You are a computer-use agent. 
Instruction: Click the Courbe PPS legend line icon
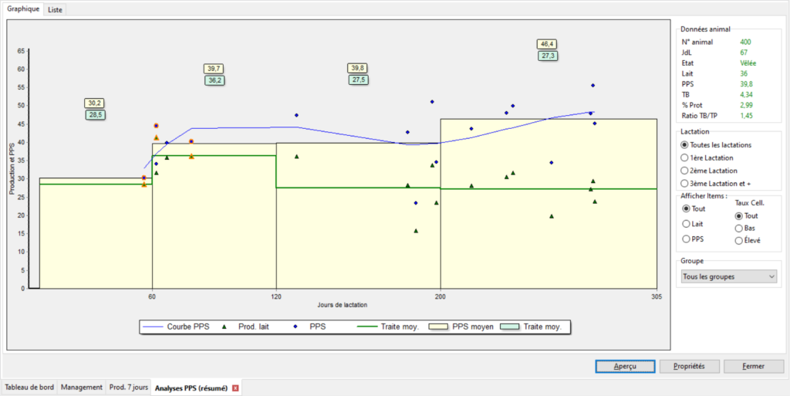click(154, 327)
